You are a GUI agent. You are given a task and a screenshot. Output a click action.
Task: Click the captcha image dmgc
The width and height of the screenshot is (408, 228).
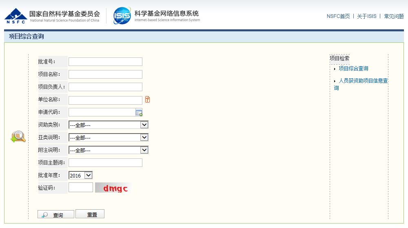coord(113,188)
